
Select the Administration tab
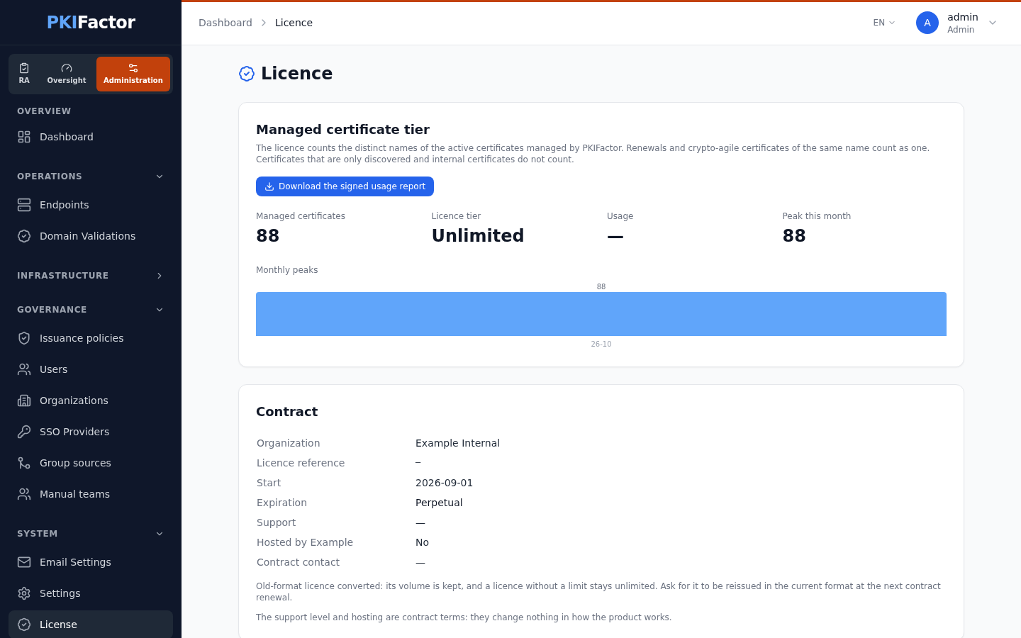[133, 74]
